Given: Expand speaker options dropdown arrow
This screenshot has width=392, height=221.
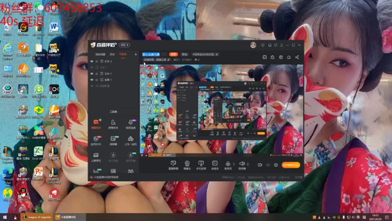Looking at the screenshot, I should pos(247,164).
